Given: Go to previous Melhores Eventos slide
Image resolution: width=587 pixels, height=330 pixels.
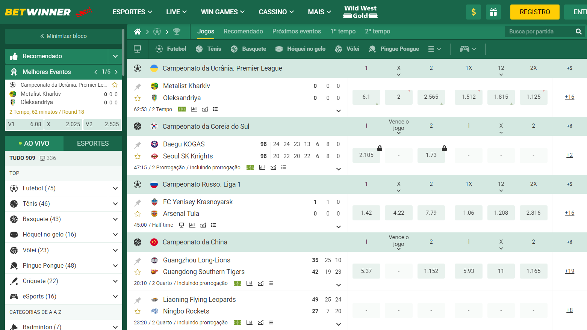Looking at the screenshot, I should coord(96,72).
